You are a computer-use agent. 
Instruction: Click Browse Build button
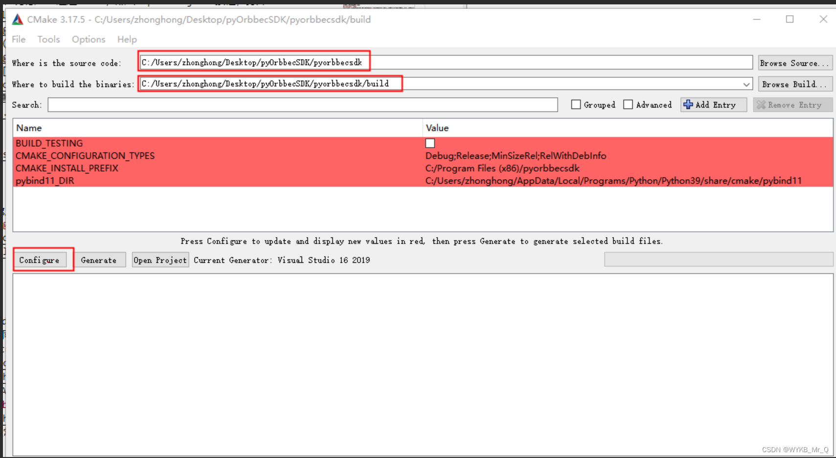point(795,84)
